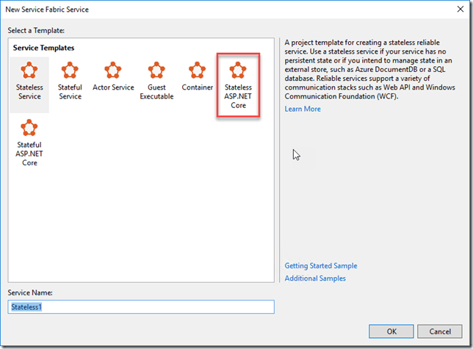Screen dimensions: 473x349
Task: Choose the Stateful Service template icon
Action: coord(70,71)
